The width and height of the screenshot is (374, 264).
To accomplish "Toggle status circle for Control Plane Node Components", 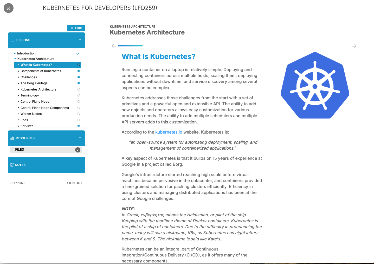I will 79,108.
